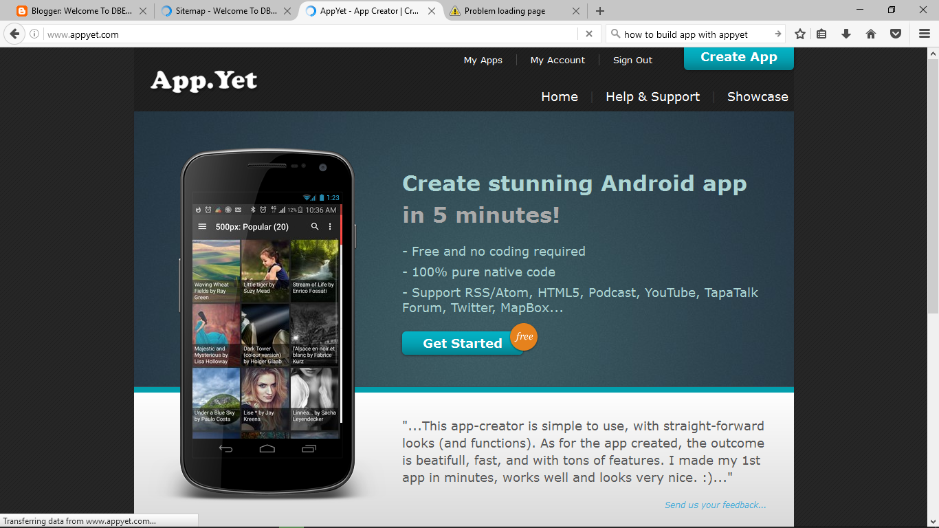Screen dimensions: 939x528
Task: Open Dark Tower photo thumbnail
Action: 265,335
